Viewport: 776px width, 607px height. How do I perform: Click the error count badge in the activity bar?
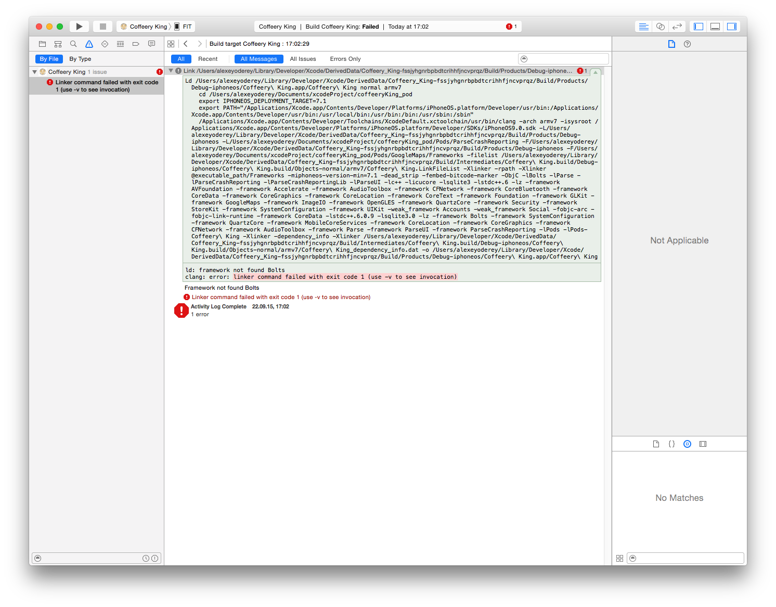pos(512,27)
